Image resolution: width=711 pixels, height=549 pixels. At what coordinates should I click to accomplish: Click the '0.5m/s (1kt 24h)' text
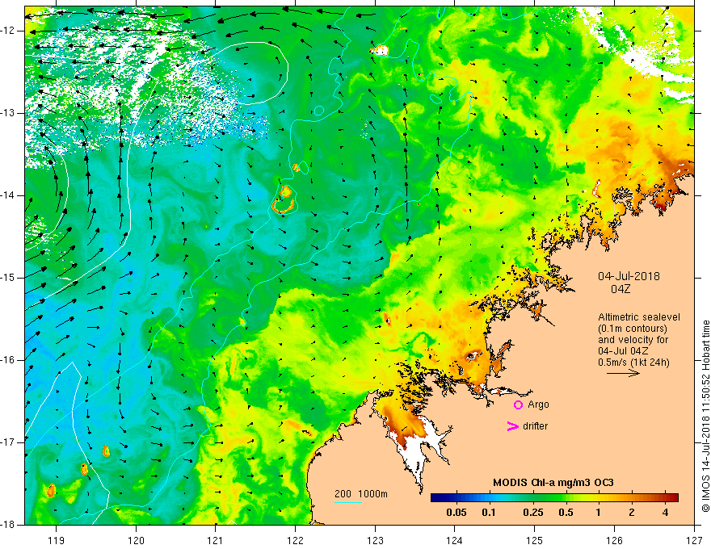coord(633,362)
